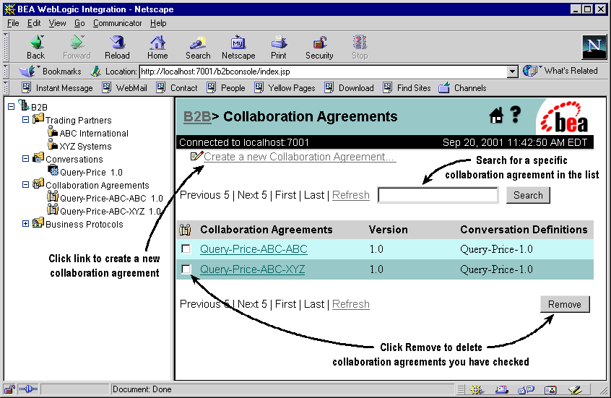611x398 pixels.
Task: Select Trading Partners folder in tree
Action: tap(78, 120)
